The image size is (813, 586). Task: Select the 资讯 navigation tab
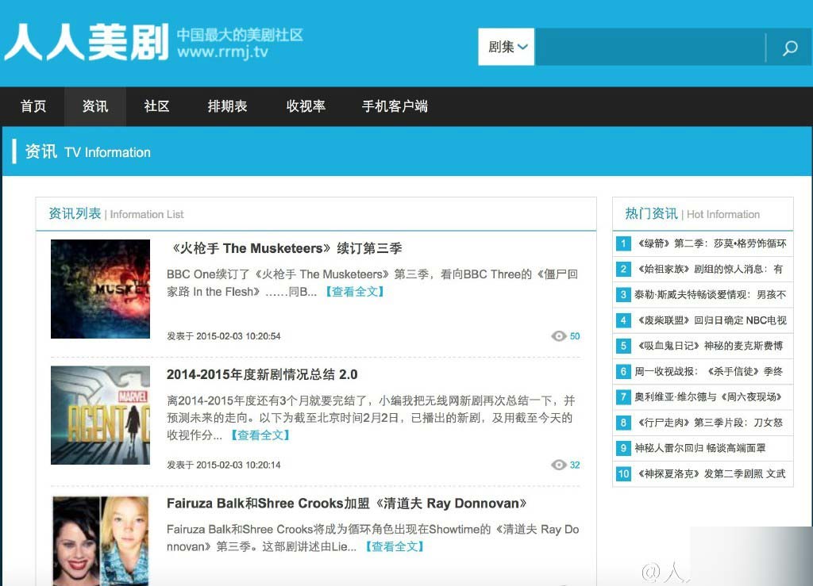click(95, 106)
